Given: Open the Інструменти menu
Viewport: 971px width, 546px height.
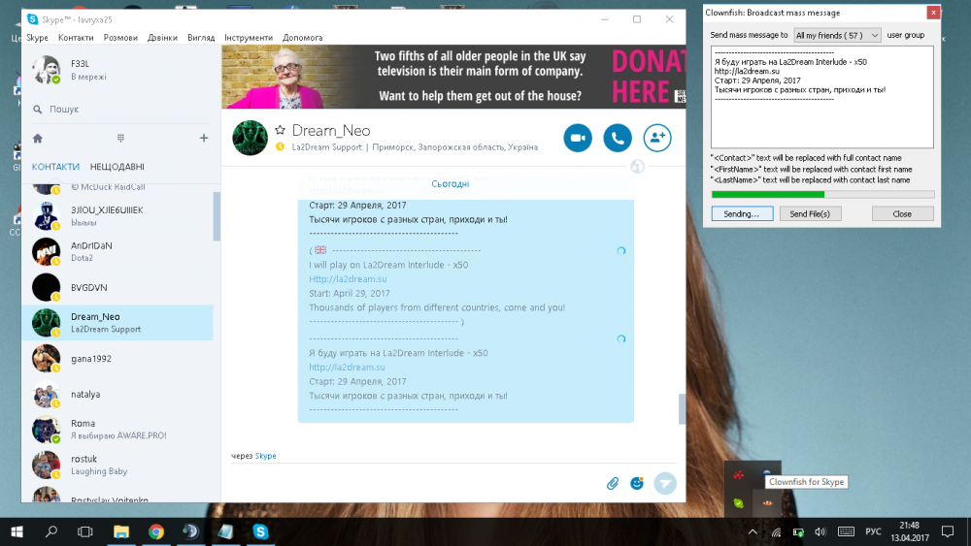Looking at the screenshot, I should pos(248,38).
